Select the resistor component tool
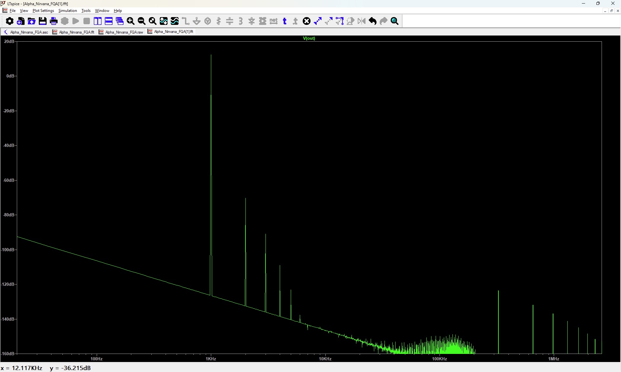This screenshot has width=621, height=372. pyautogui.click(x=219, y=21)
